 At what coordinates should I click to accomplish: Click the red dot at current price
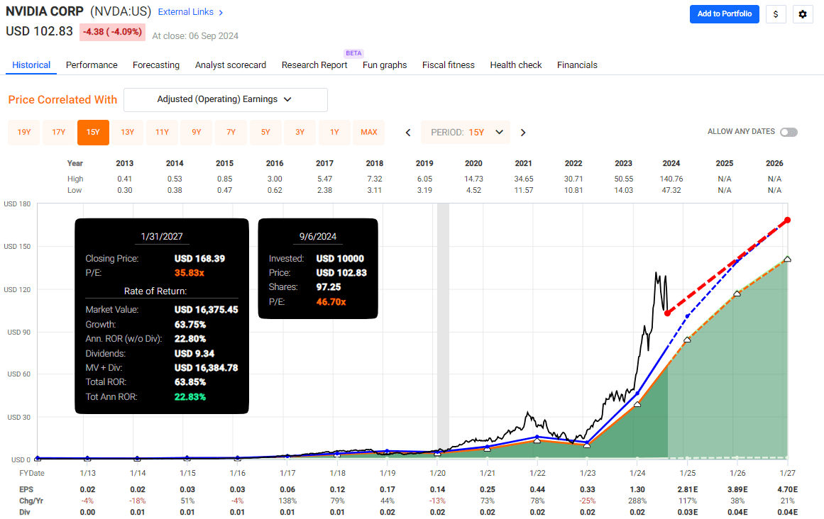click(x=668, y=313)
